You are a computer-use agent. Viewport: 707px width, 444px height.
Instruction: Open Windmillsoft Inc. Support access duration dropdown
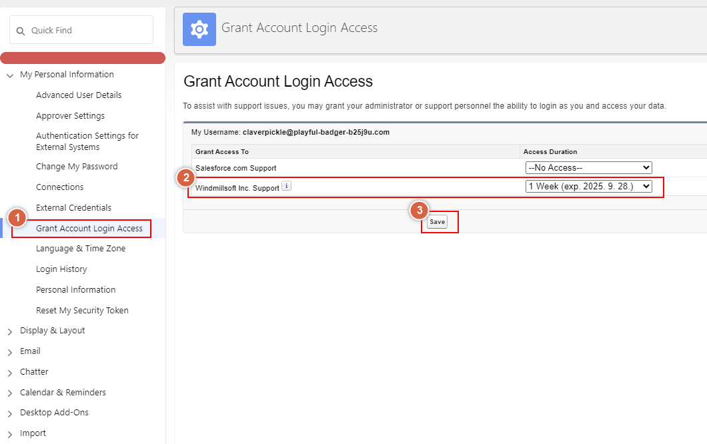coord(588,187)
